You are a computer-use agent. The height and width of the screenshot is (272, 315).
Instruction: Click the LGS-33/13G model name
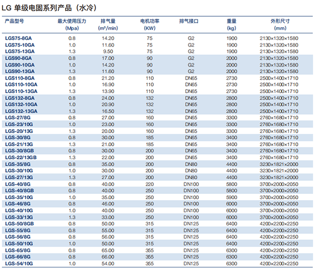[19, 216]
